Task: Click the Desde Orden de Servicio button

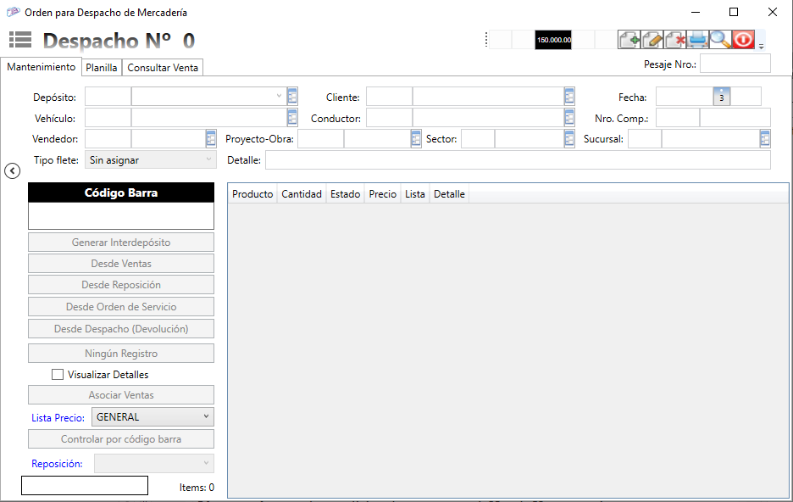Action: point(121,307)
